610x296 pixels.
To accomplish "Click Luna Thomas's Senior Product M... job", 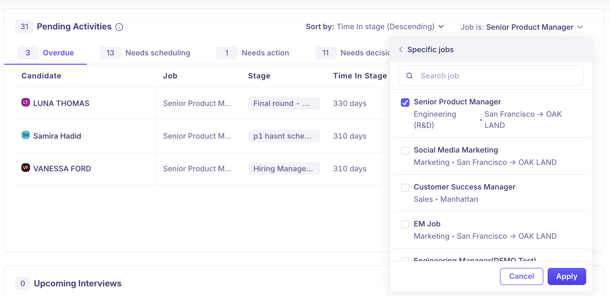I will (x=197, y=103).
